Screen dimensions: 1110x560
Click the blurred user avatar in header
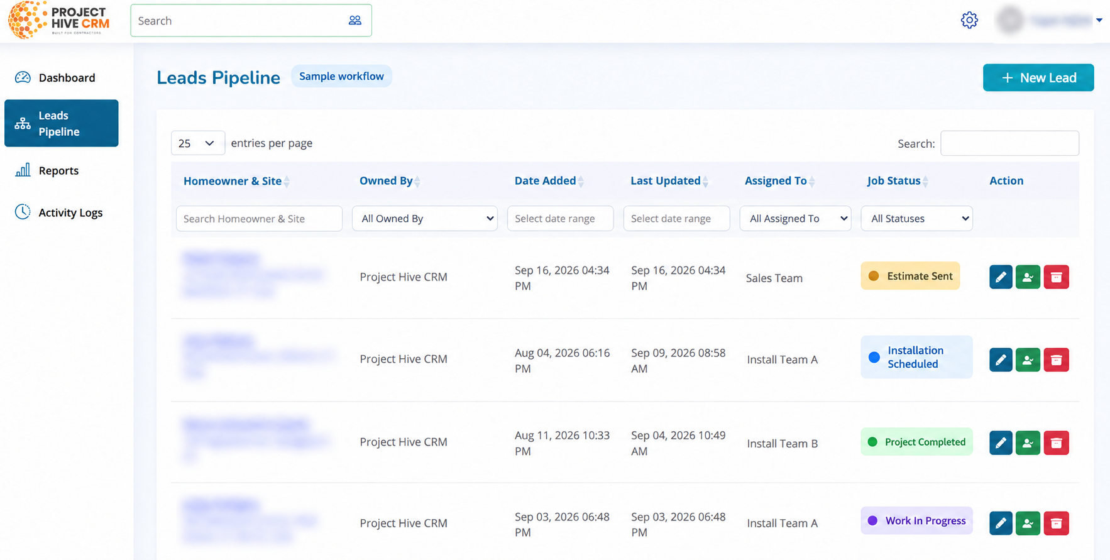pos(1011,20)
